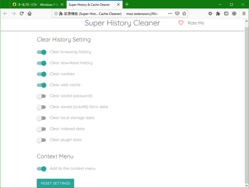This screenshot has width=249, height=188.
Task: Enable Clear plugin data switch
Action: pyautogui.click(x=41, y=140)
